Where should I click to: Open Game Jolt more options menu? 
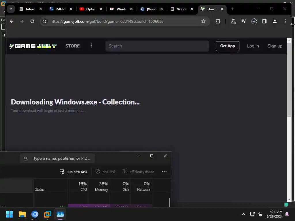pos(91,46)
